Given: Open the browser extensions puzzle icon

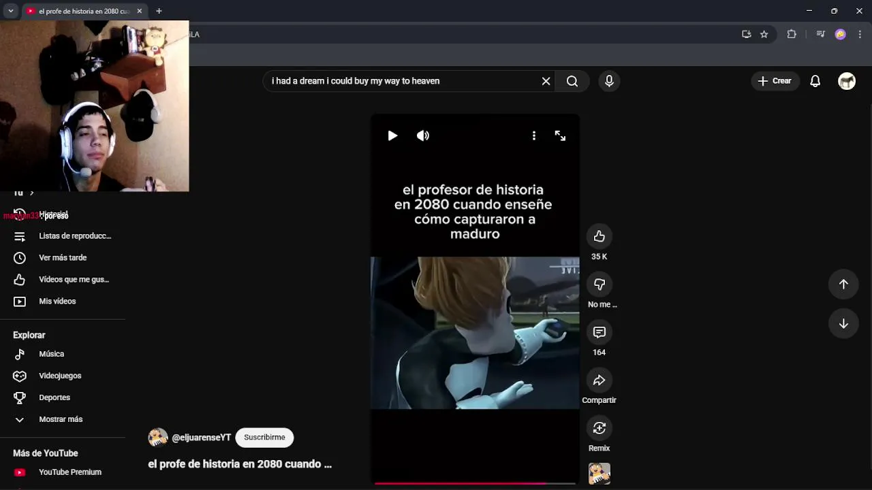Looking at the screenshot, I should 792,34.
